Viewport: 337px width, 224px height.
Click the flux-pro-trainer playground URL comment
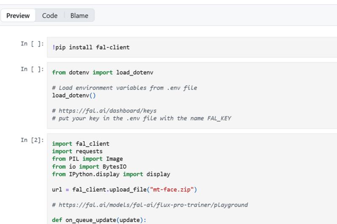[x=150, y=205]
